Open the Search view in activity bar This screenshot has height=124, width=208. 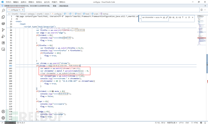click(x=3, y=11)
